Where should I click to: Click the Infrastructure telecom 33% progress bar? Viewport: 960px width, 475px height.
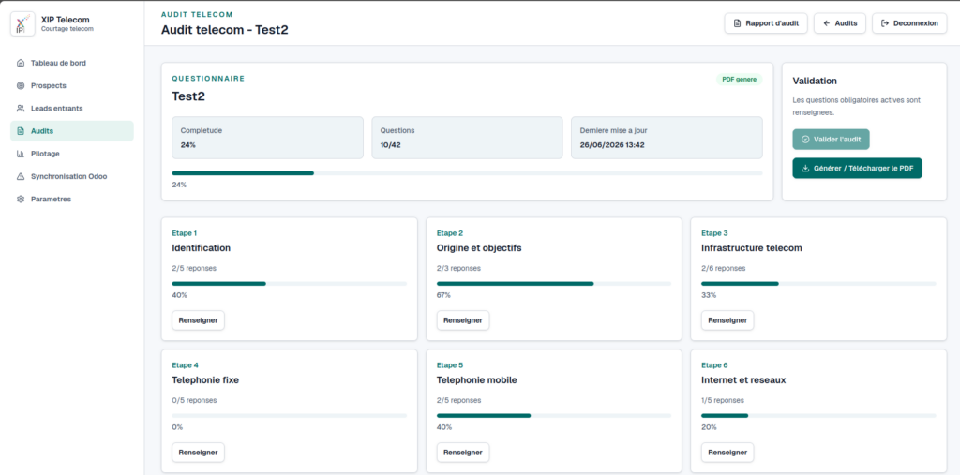tap(818, 284)
